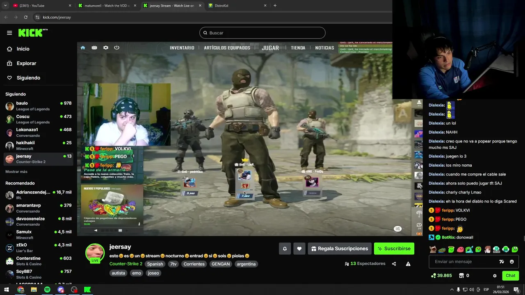Open the Windows Start menu
525x295 pixels.
[x=7, y=290]
